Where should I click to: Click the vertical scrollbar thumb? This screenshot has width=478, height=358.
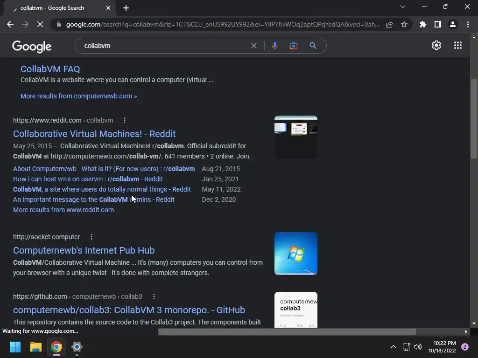[474, 119]
